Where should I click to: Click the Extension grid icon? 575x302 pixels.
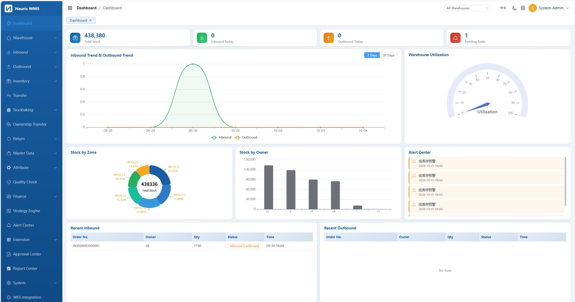[x=9, y=240]
